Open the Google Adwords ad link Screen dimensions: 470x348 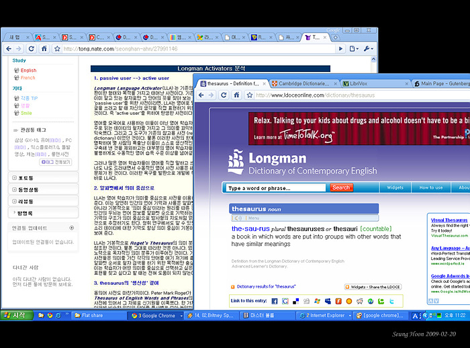pyautogui.click(x=451, y=276)
